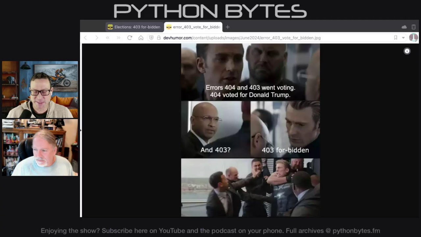The width and height of the screenshot is (421, 237).
Task: Go to the home page icon
Action: [141, 38]
